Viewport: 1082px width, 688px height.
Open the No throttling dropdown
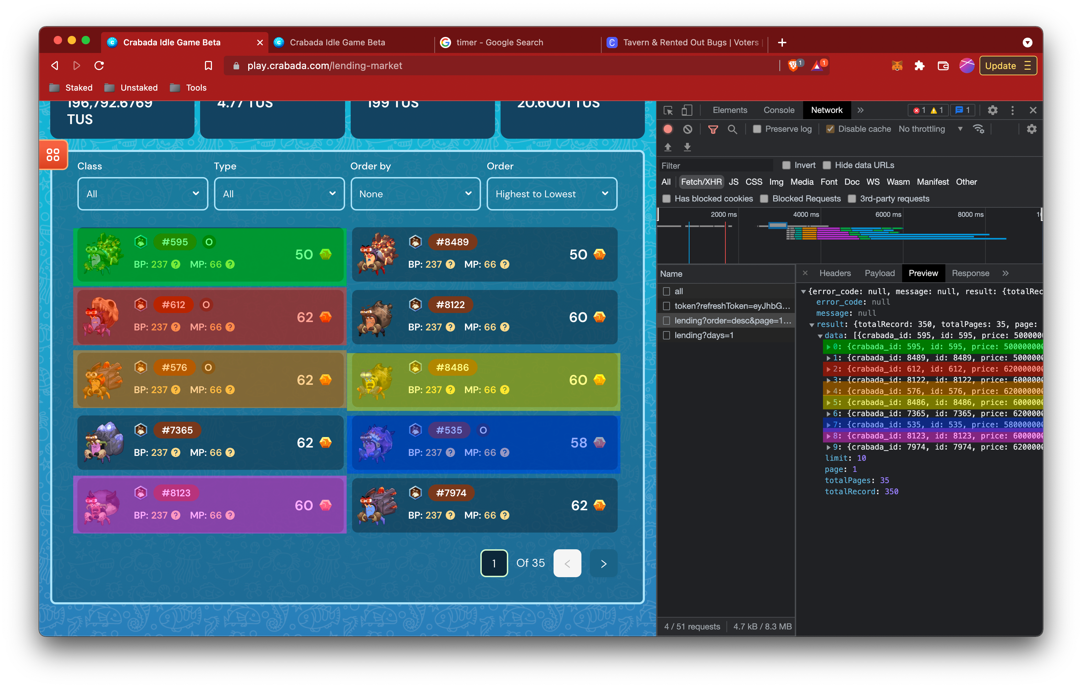930,129
